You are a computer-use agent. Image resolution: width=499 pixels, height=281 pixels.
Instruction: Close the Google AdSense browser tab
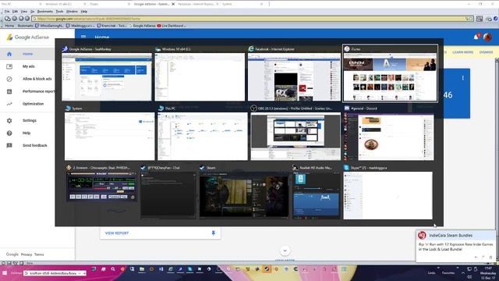coord(173,4)
